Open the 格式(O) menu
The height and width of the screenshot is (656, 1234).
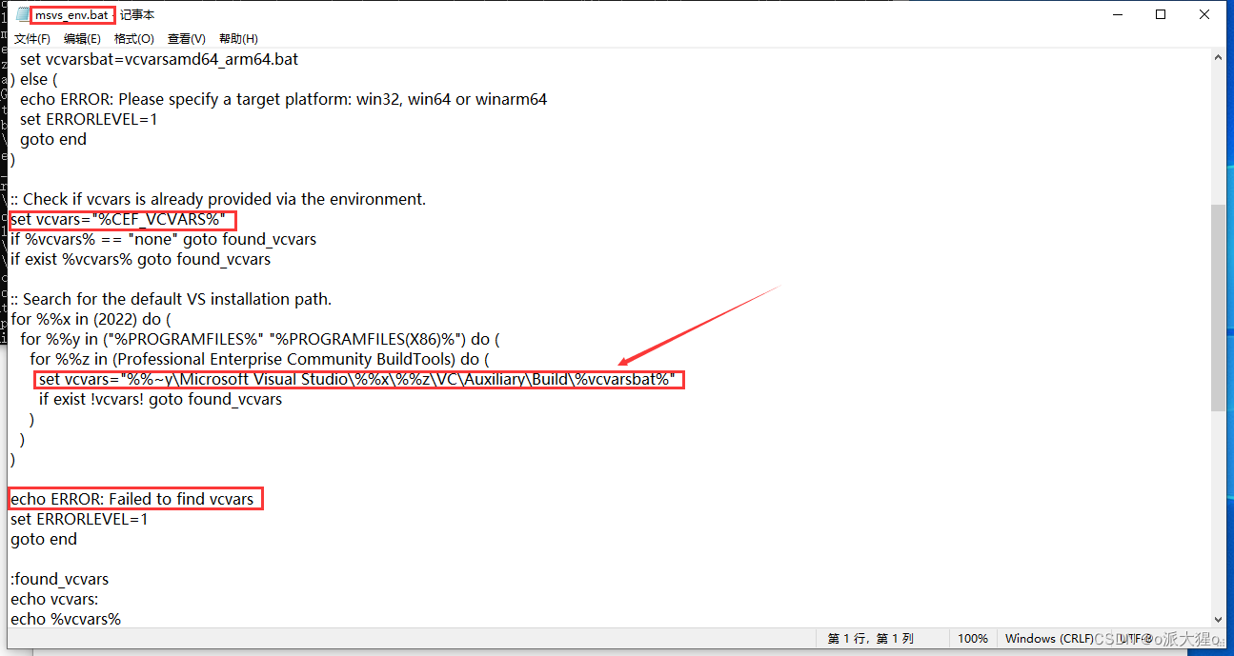[133, 38]
